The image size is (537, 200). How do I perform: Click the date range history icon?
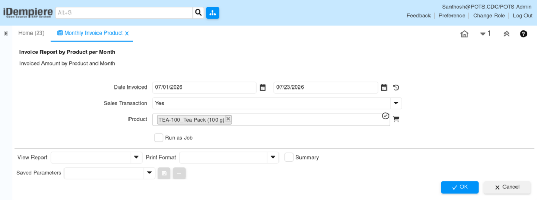pos(396,87)
